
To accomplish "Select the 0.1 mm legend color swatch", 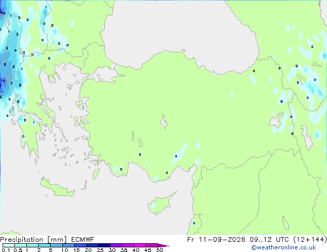I will pyautogui.click(x=9, y=245).
